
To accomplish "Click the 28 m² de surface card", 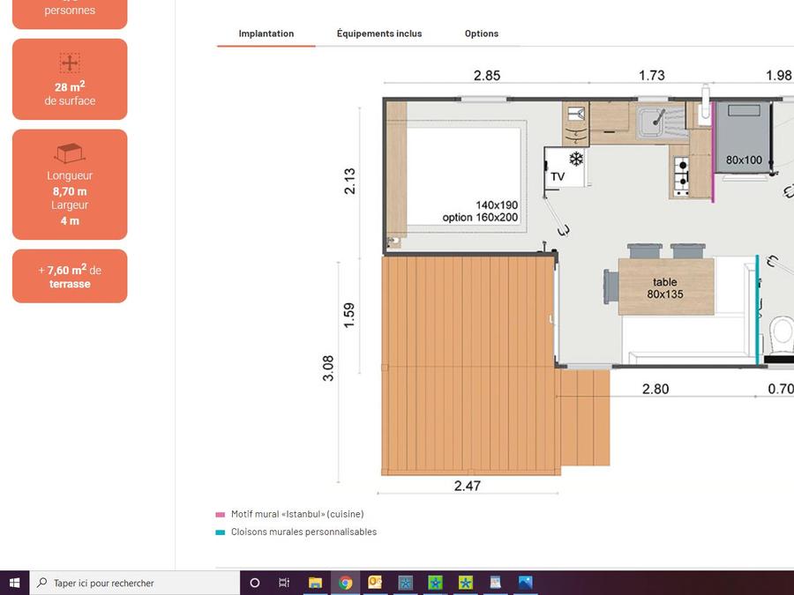I will tap(70, 79).
